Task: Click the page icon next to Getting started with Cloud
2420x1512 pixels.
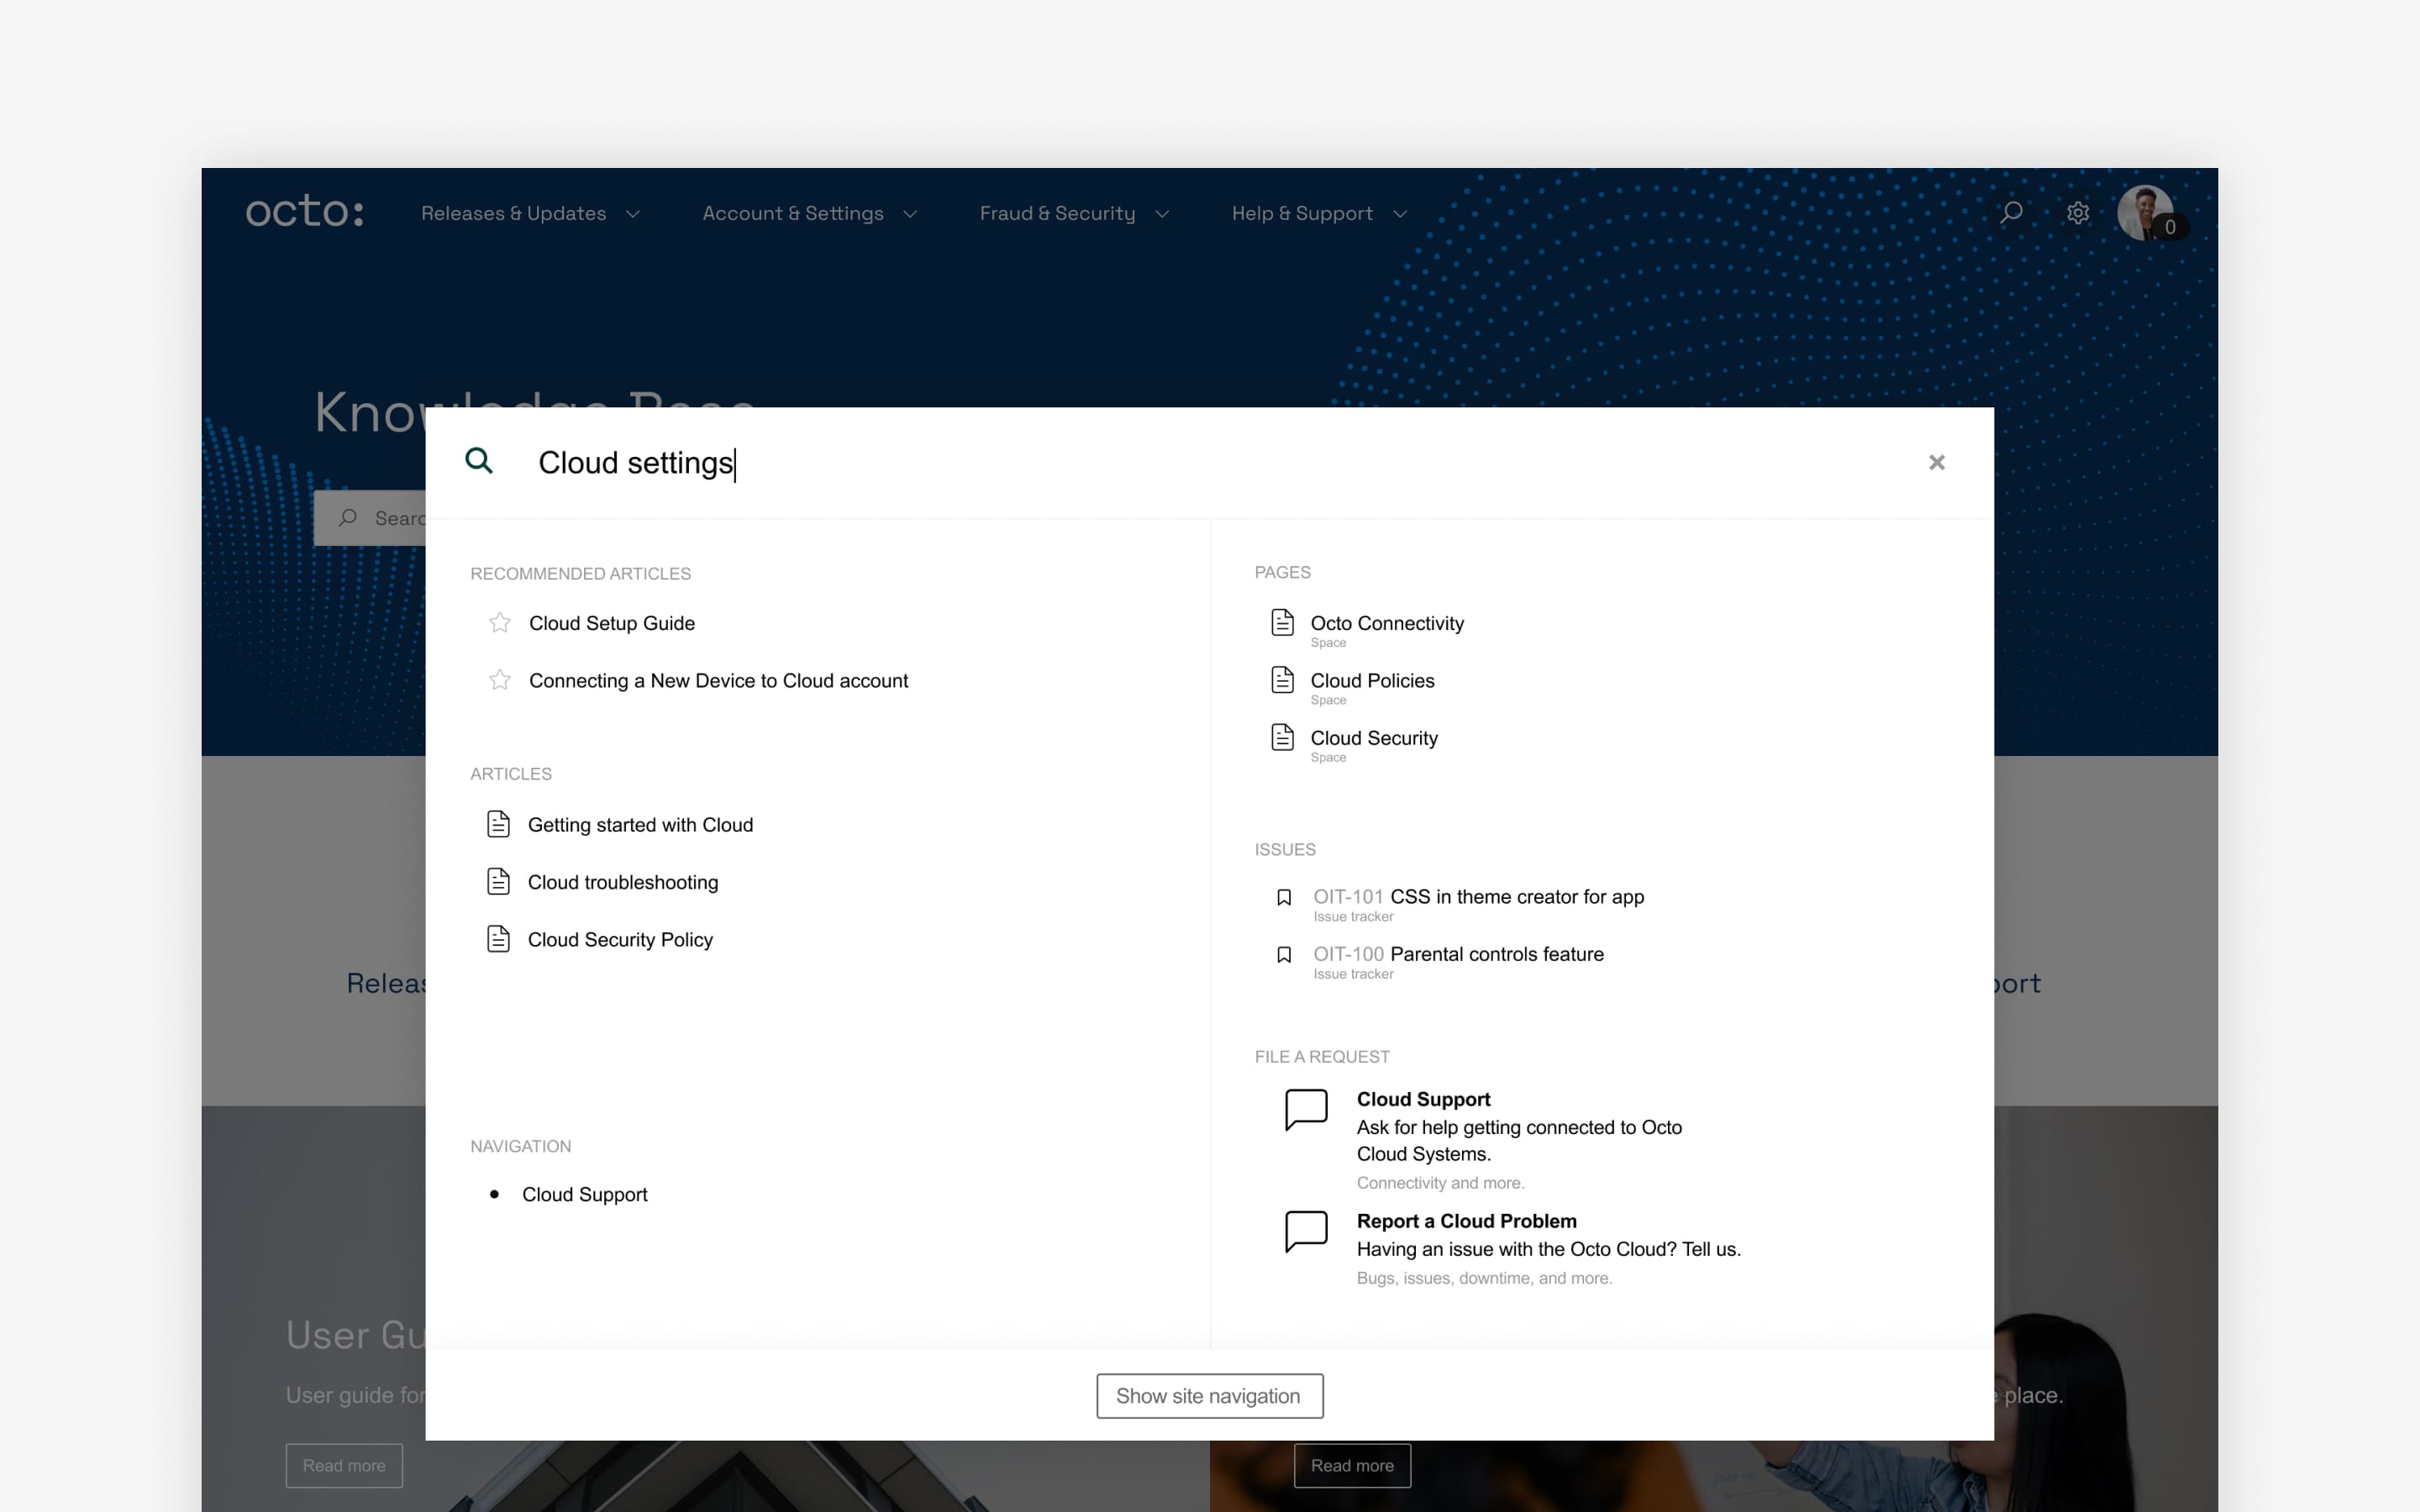Action: (x=499, y=823)
